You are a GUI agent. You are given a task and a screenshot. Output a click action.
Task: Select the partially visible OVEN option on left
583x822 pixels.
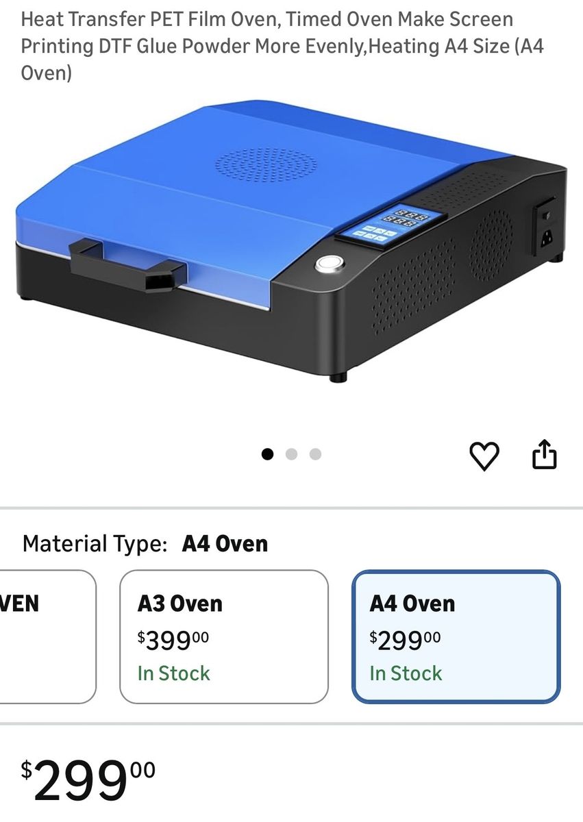pyautogui.click(x=48, y=636)
